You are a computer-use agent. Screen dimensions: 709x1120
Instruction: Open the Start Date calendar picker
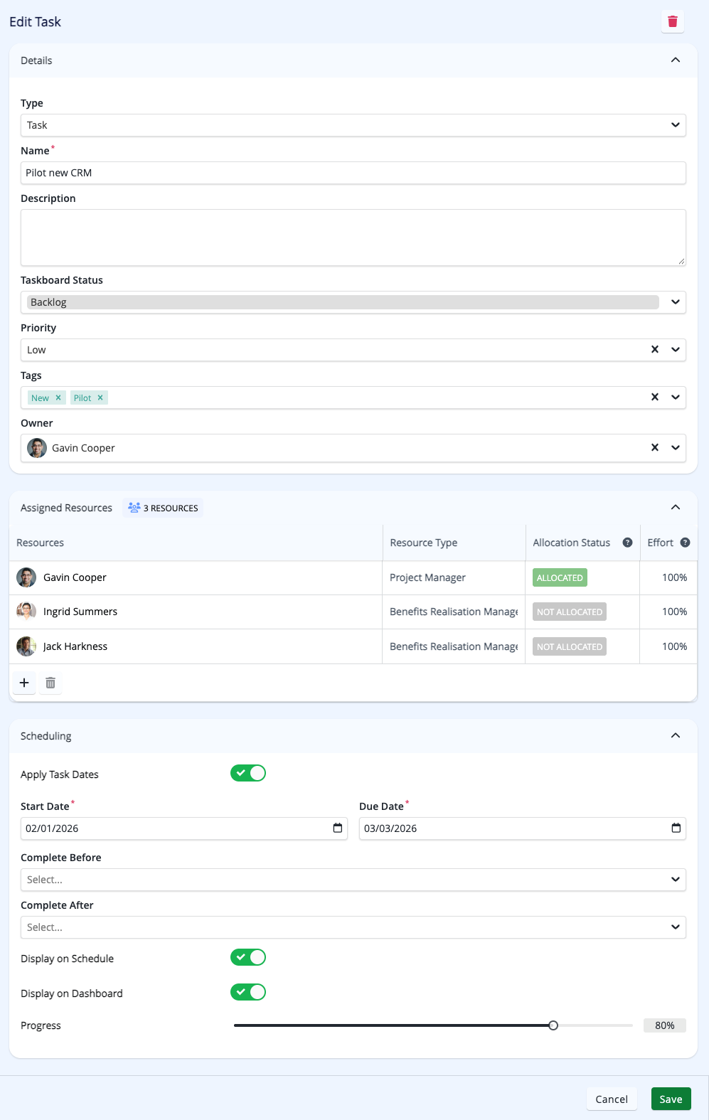tap(338, 828)
